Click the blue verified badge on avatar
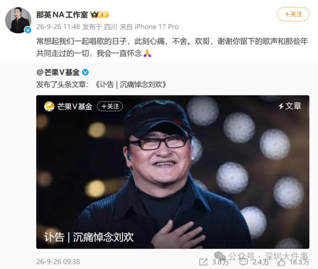 click(x=28, y=30)
